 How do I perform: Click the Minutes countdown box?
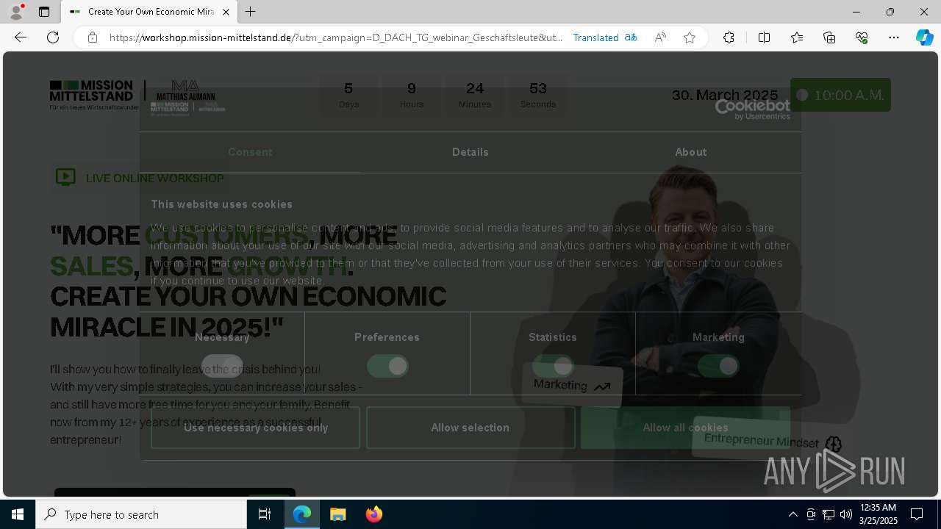tap(475, 95)
